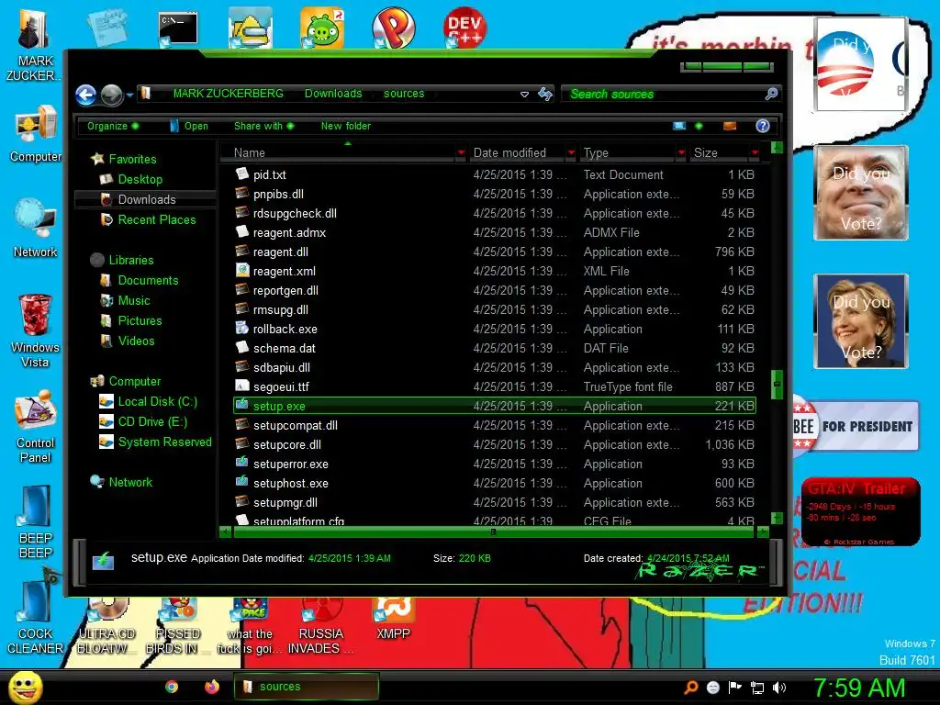The image size is (940, 705).
Task: Click the horizontal scrollbar in file list
Action: pyautogui.click(x=495, y=532)
